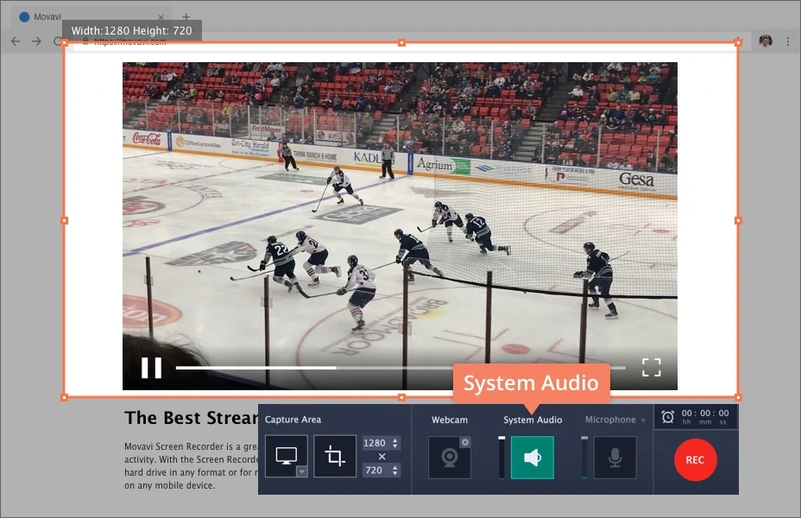801x518 pixels.
Task: Open the monitor selection dropdown arrow
Action: pos(301,471)
